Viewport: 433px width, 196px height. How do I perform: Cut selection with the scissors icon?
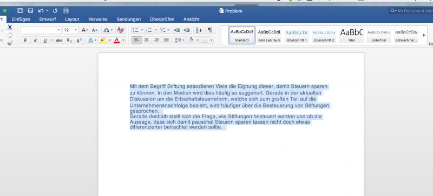point(10,28)
